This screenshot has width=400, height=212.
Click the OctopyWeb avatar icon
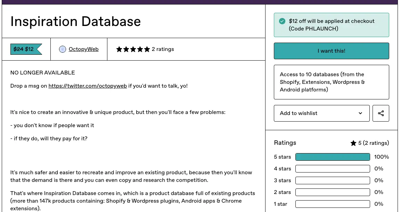[63, 49]
